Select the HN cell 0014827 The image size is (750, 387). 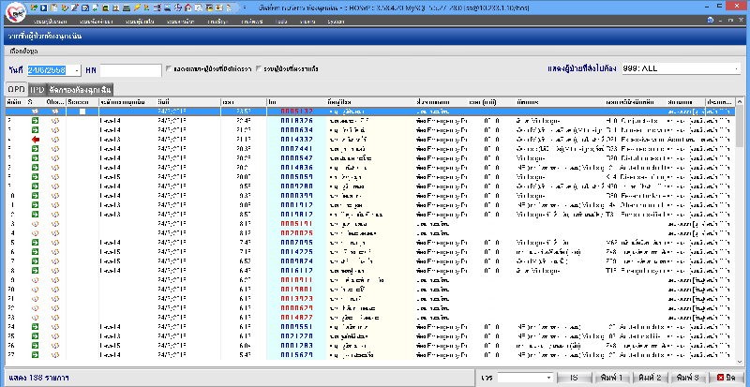(x=296, y=318)
